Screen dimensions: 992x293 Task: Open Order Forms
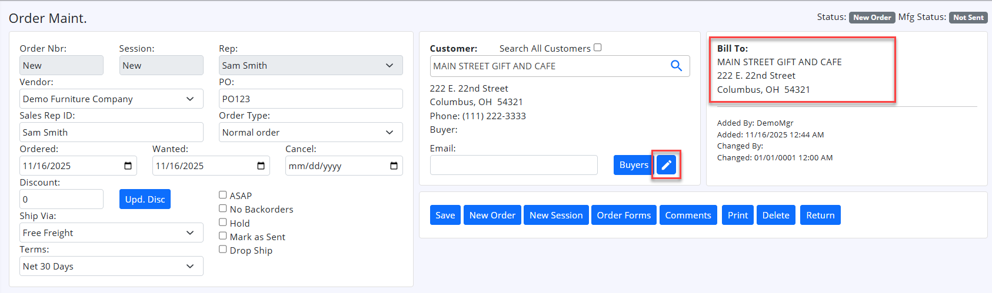coord(624,215)
